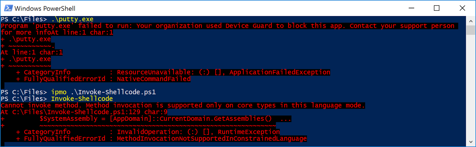Click the PowerShell icon in the title bar
Viewport: 476px width, 147px height.
[x=8, y=8]
